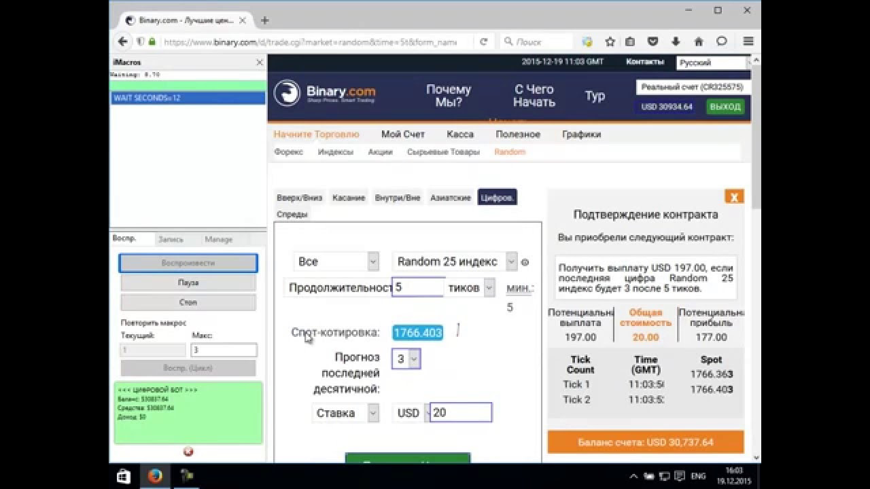Screen dimensions: 870x489
Task: Switch to Вверх/Вниз trade tab
Action: [299, 198]
